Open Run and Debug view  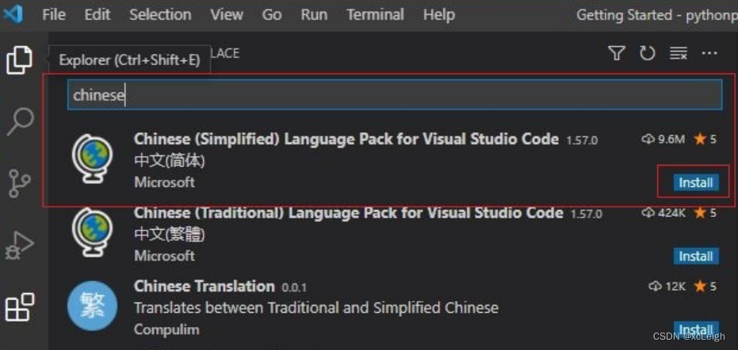[20, 246]
